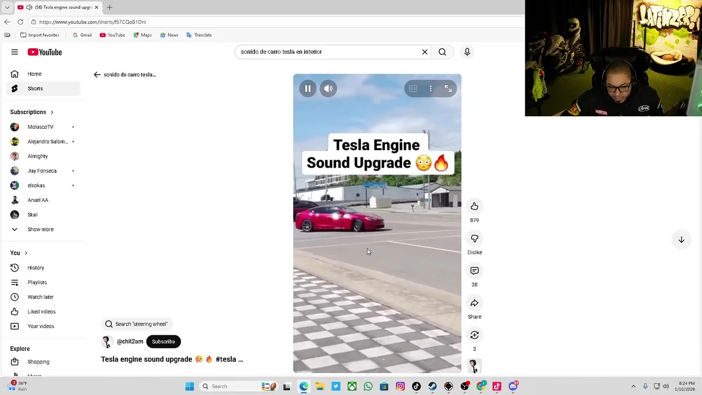Click the #tesla hashtag in title
Image resolution: width=702 pixels, height=395 pixels.
(225, 359)
